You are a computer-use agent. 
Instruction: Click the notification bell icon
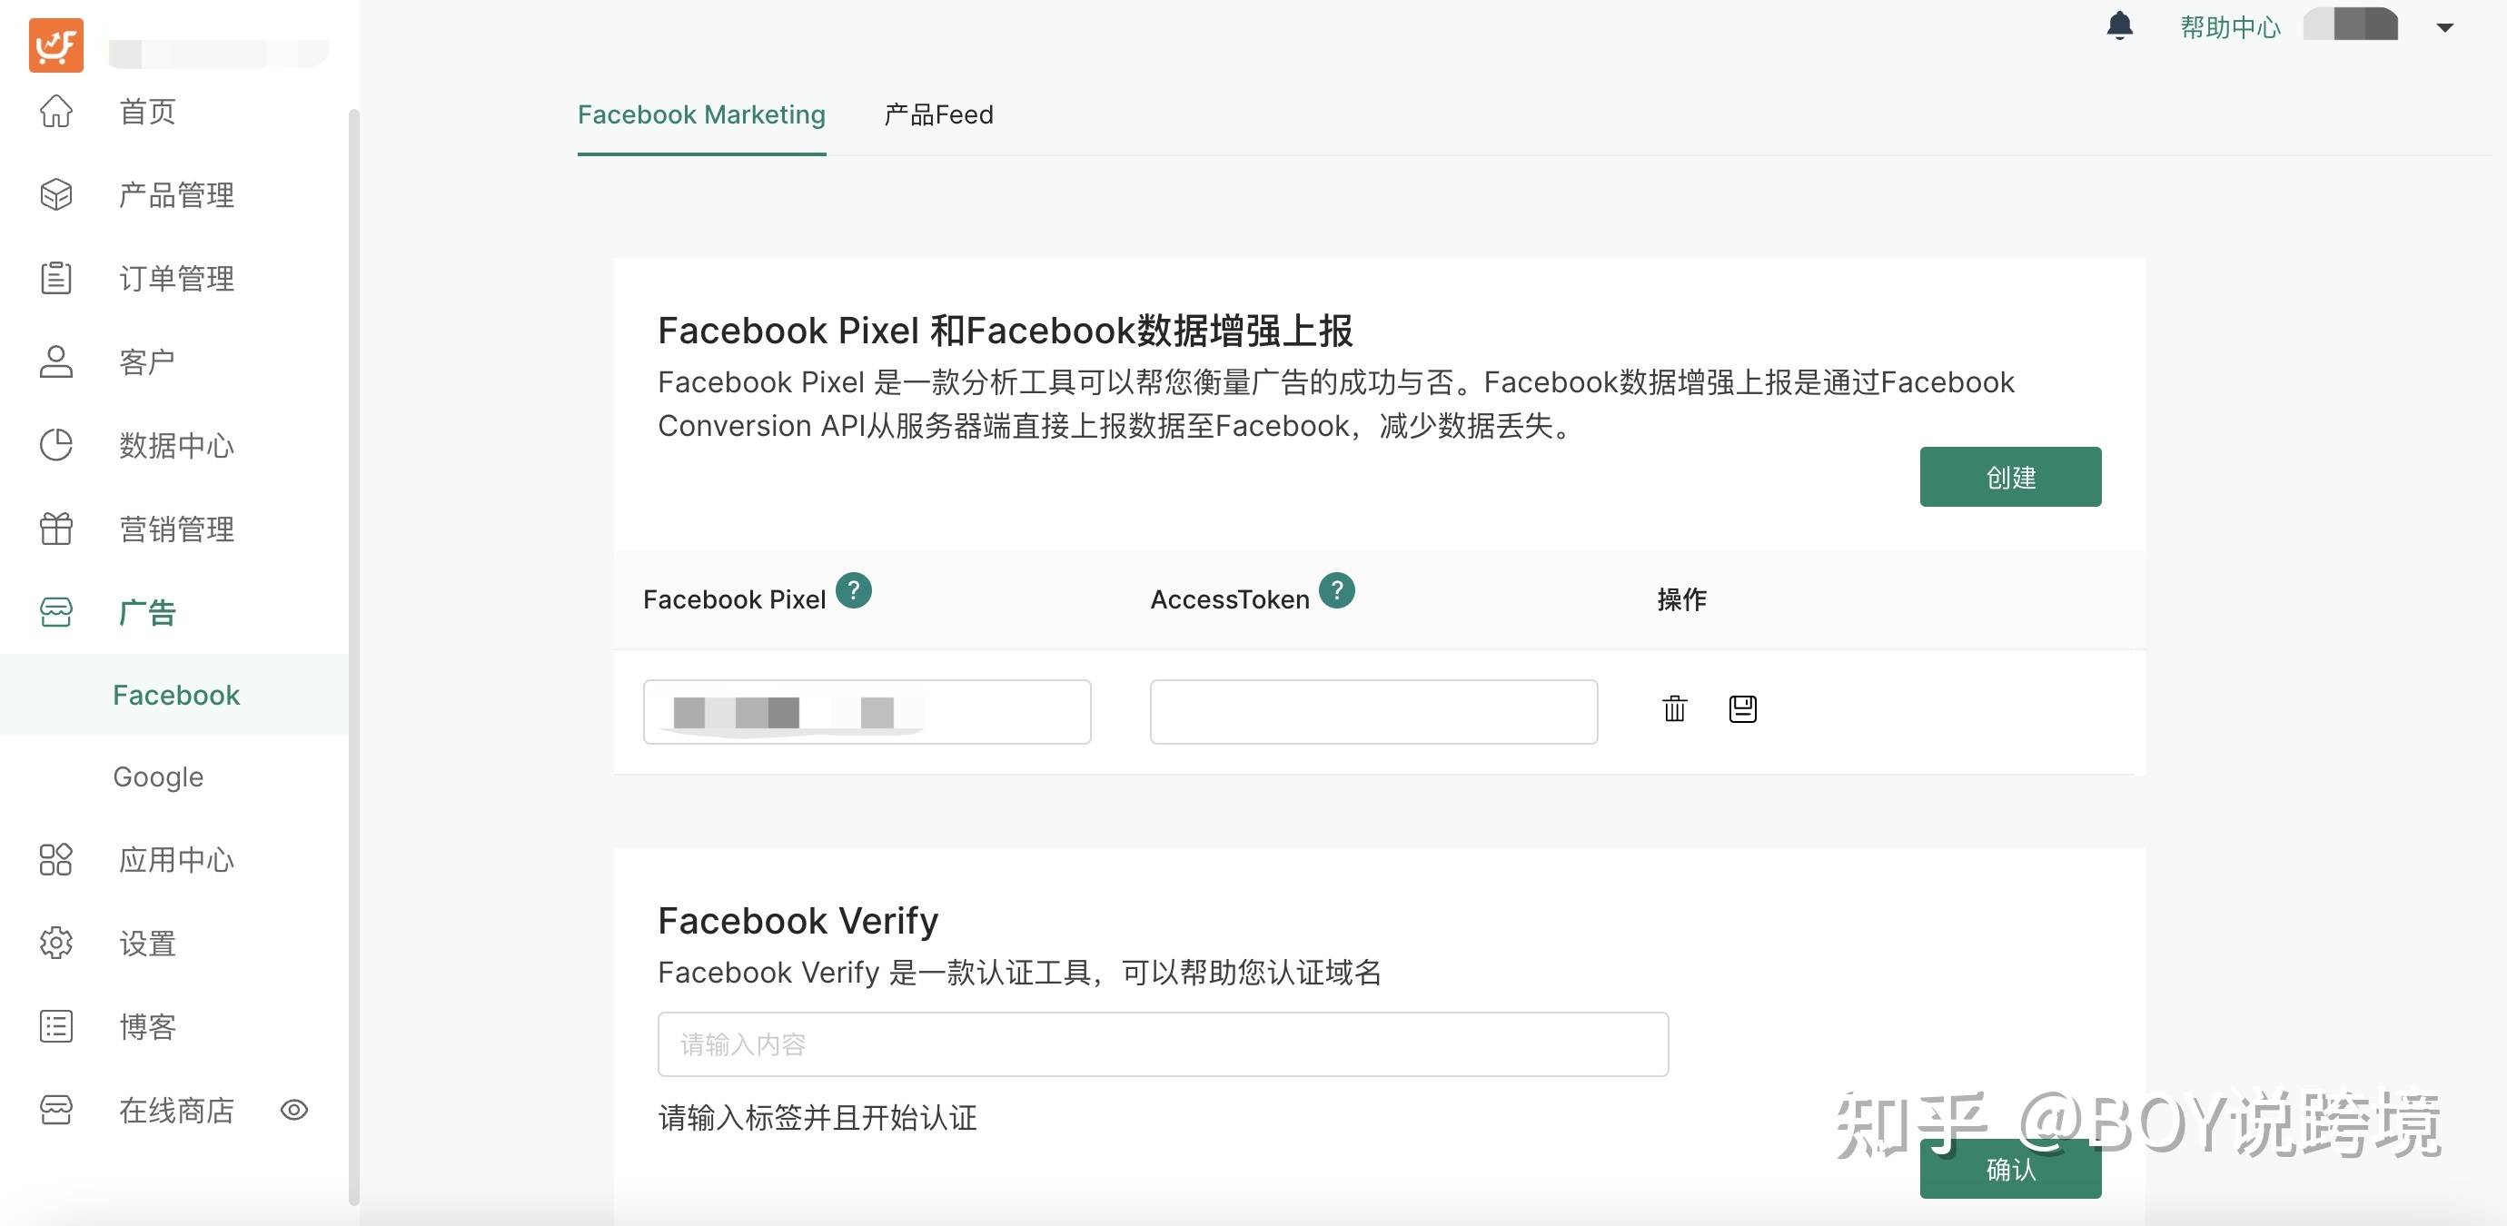(2118, 26)
